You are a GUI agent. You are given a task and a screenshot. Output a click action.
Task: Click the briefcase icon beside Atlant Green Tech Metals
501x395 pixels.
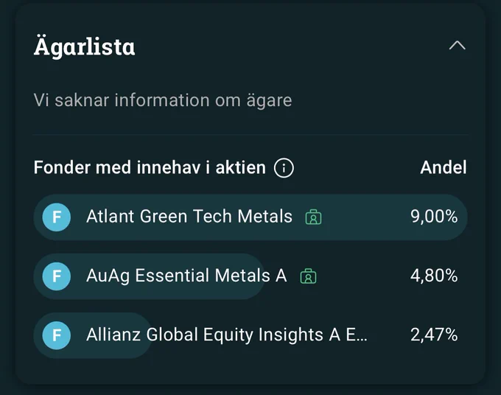tap(313, 217)
